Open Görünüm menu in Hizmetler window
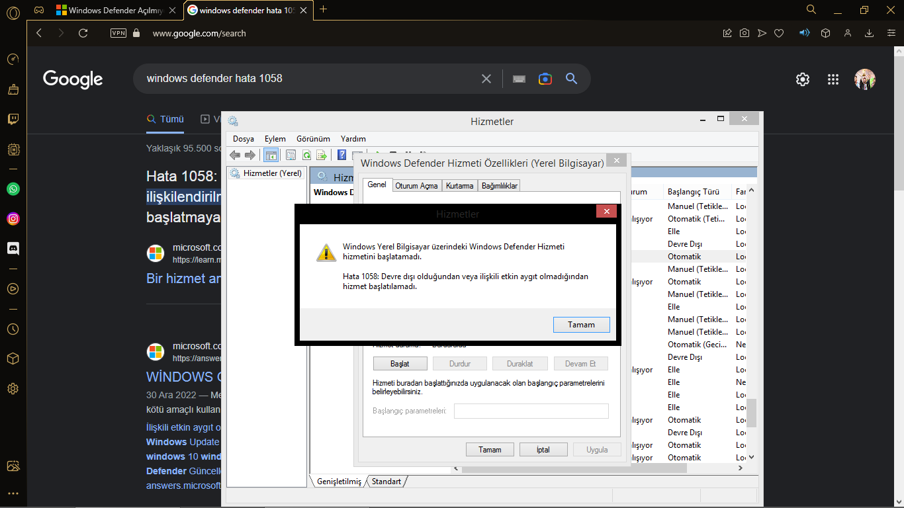 (x=313, y=139)
